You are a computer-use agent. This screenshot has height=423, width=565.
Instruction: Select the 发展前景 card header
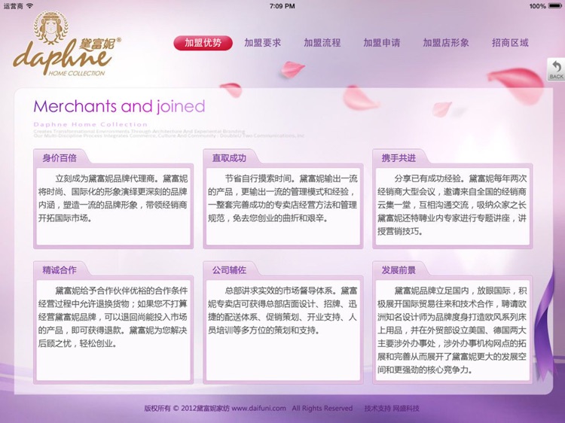click(x=399, y=269)
